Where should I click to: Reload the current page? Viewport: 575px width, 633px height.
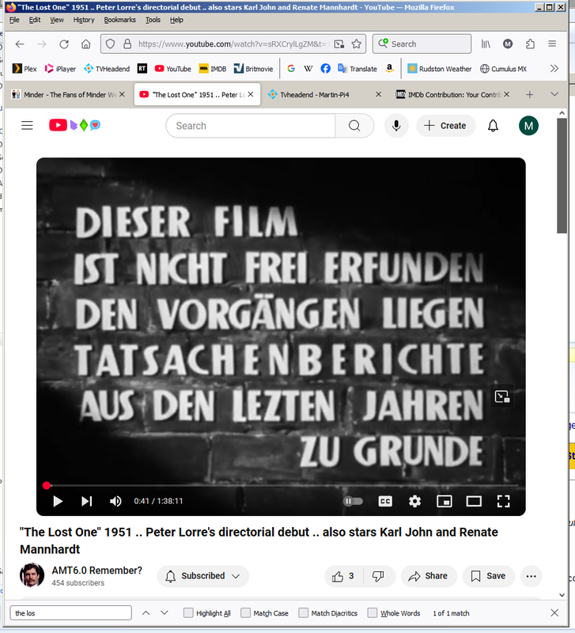point(64,44)
